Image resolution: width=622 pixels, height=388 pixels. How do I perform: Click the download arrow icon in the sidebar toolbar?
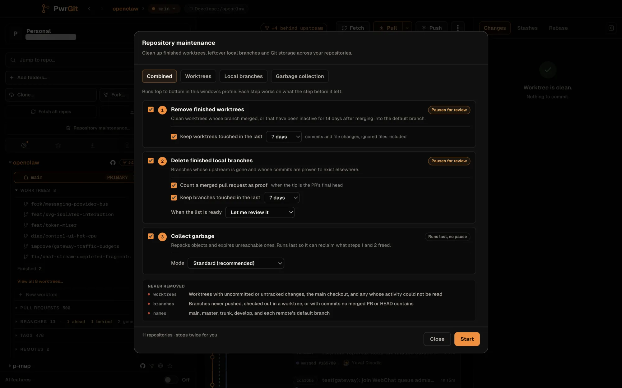tap(92, 145)
